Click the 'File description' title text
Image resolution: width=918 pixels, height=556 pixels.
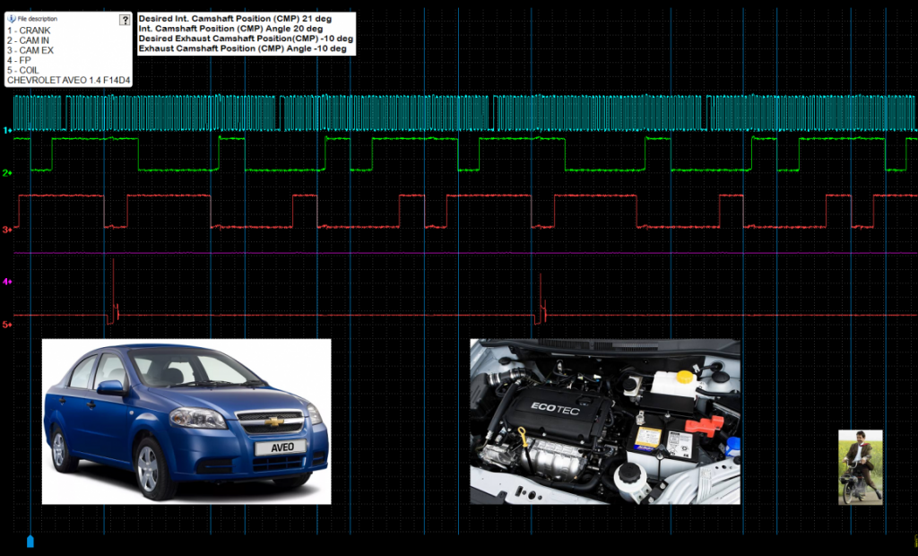(x=38, y=19)
